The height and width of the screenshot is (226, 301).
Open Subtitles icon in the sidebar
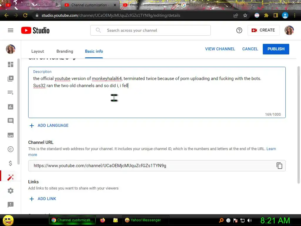[11, 135]
